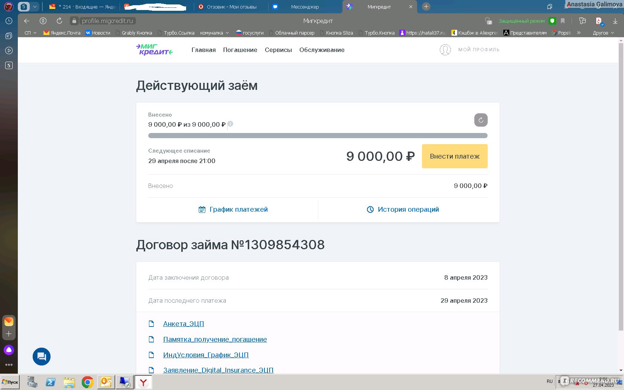Go back with the browser back arrow
Viewport: 624px width, 390px height.
[27, 21]
